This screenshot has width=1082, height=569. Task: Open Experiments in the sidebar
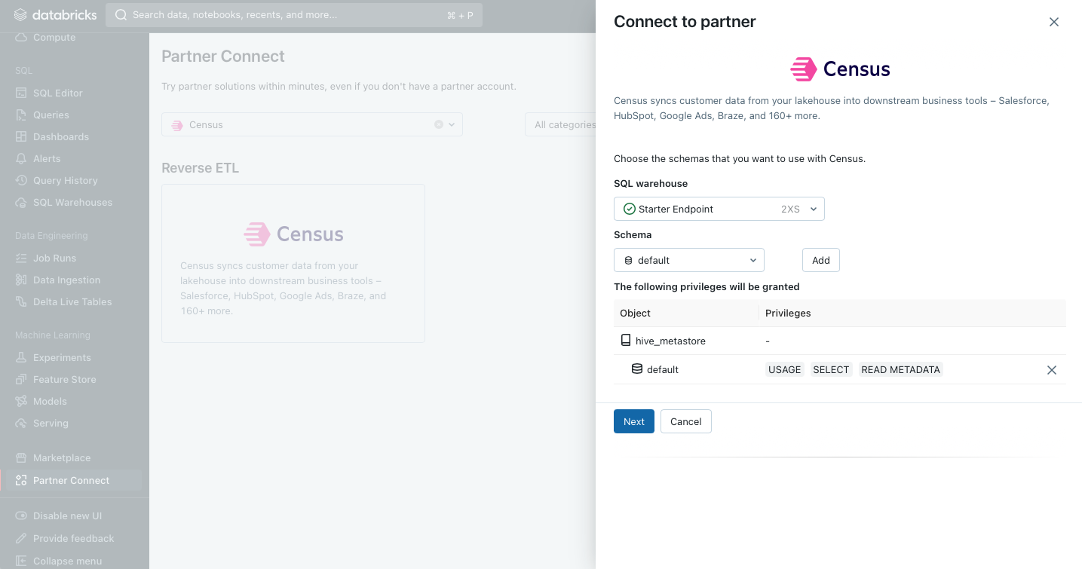[62, 357]
